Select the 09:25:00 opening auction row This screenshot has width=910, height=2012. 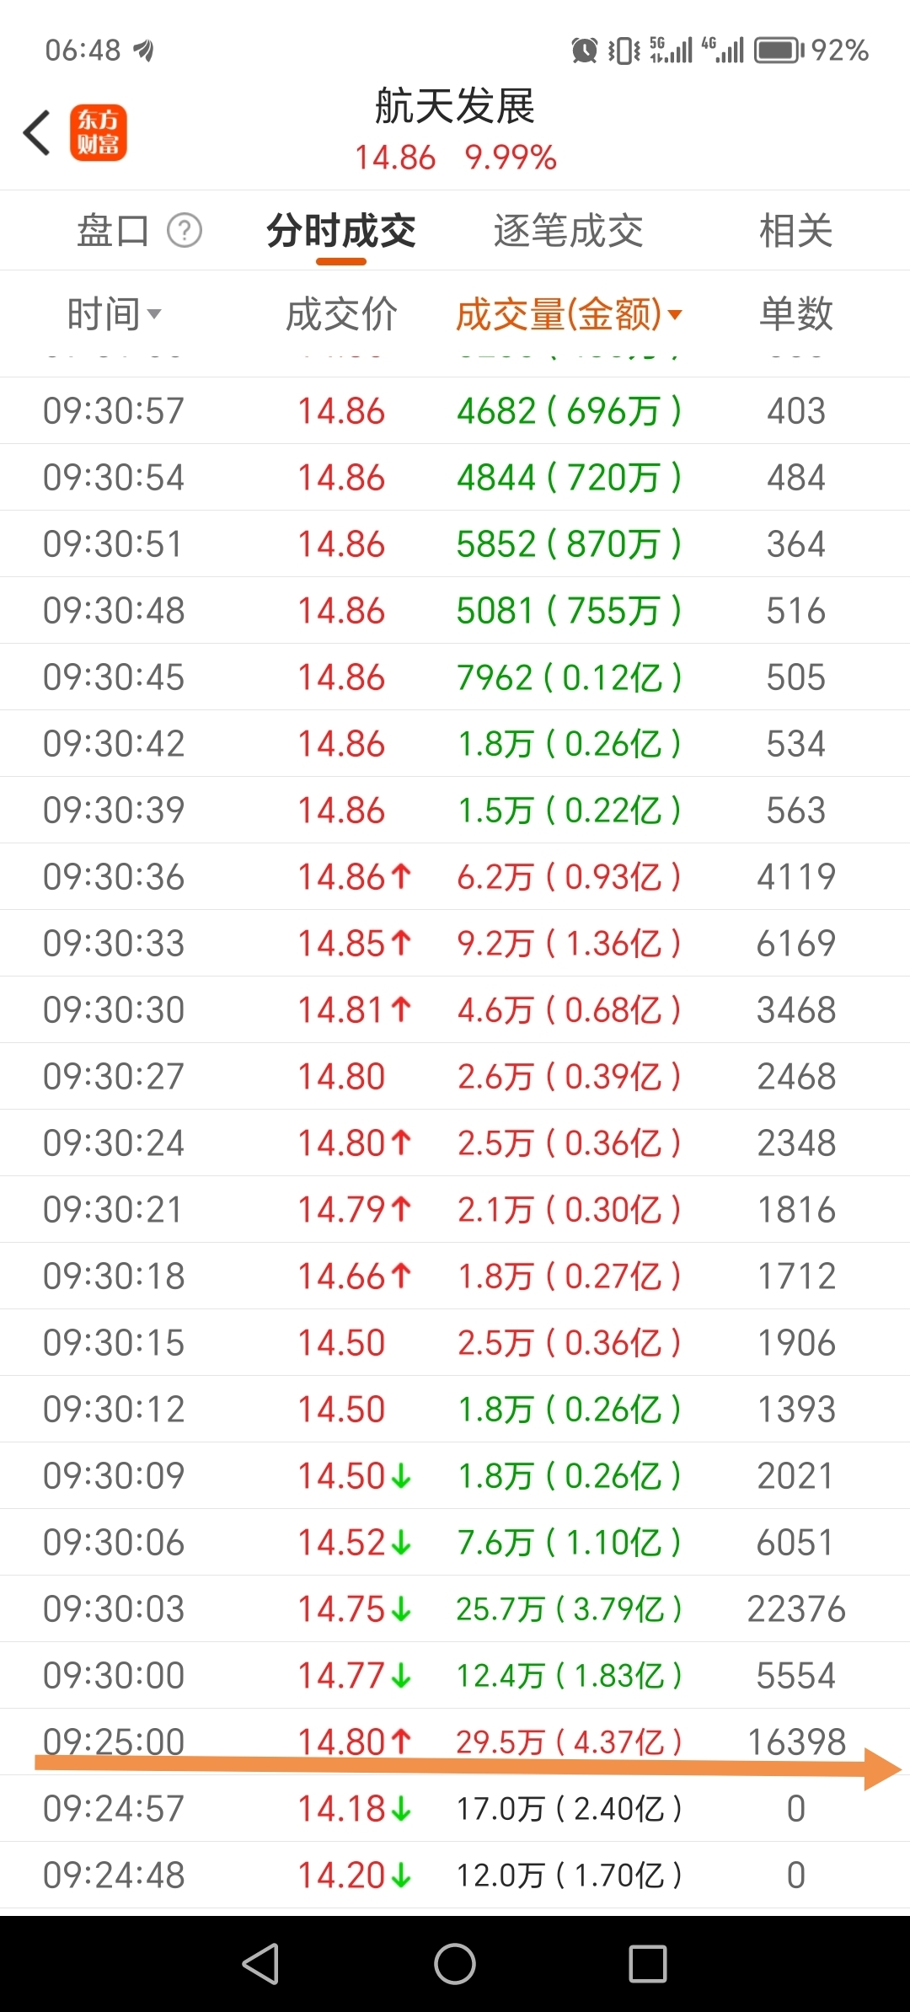pyautogui.click(x=455, y=1741)
